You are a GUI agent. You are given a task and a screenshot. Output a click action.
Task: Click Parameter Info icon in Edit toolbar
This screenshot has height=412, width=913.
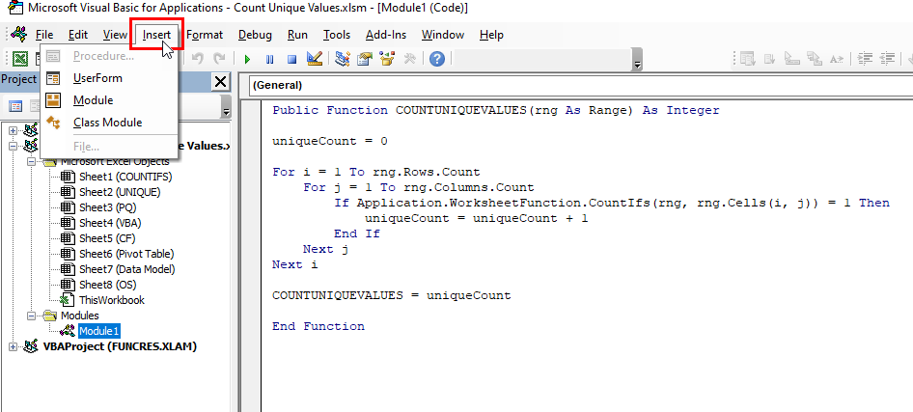(814, 59)
